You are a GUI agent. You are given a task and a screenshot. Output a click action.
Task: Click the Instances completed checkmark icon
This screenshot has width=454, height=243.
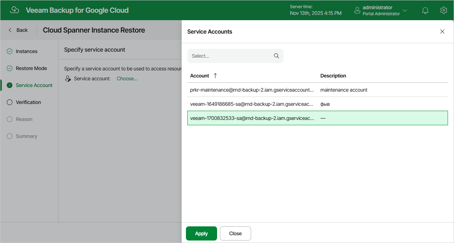point(10,51)
